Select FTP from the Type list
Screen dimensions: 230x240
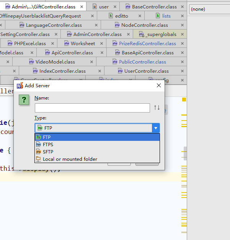click(97, 137)
